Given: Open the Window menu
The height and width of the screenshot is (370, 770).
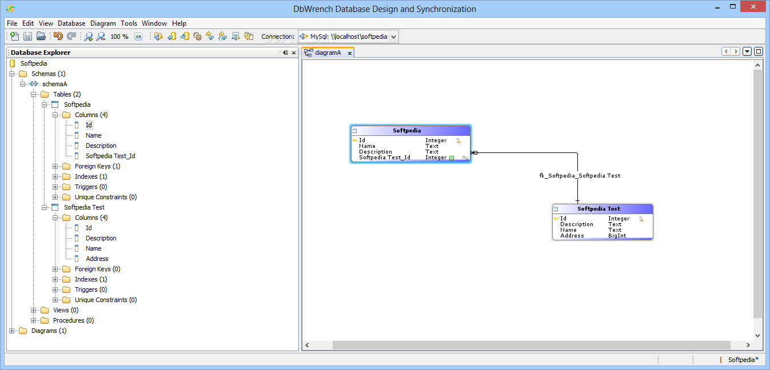Looking at the screenshot, I should (154, 23).
